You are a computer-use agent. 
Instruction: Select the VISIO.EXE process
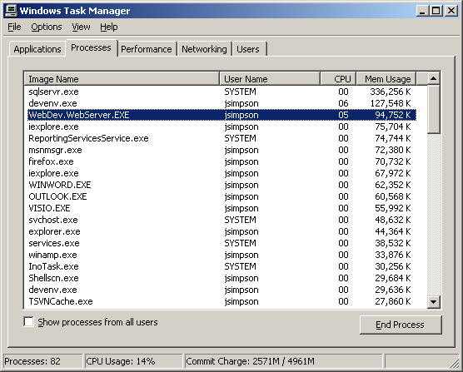pos(222,208)
